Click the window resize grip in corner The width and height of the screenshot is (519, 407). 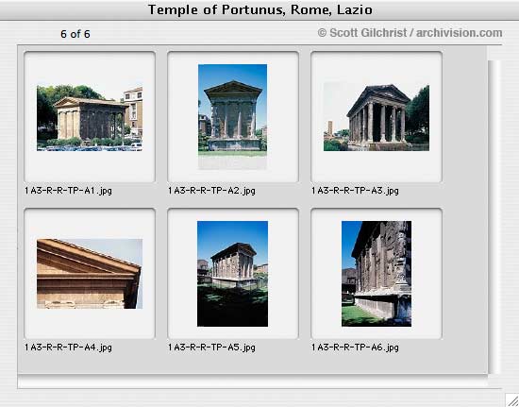point(512,400)
